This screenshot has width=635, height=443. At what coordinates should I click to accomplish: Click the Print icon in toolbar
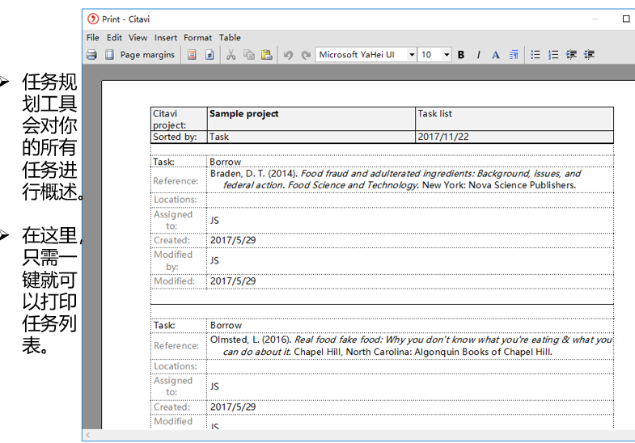pyautogui.click(x=92, y=55)
